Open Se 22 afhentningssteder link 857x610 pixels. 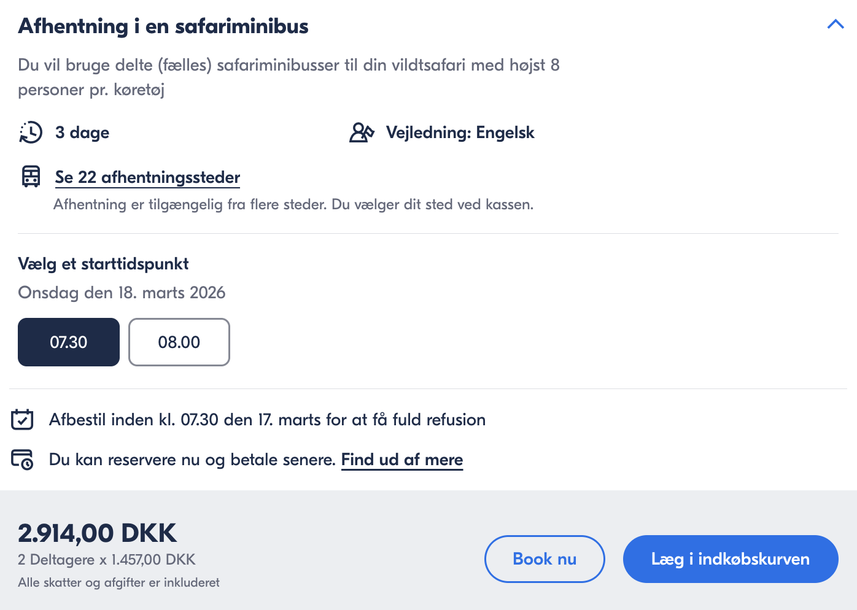pos(147,177)
